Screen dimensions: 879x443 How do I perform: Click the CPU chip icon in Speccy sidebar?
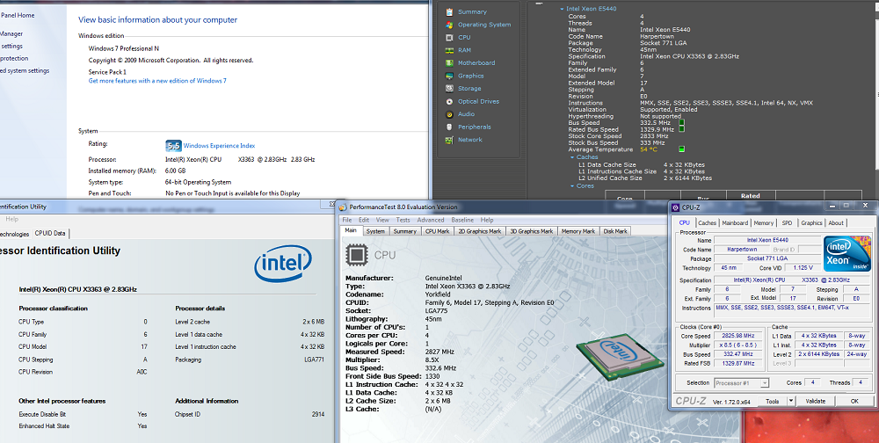pos(449,38)
